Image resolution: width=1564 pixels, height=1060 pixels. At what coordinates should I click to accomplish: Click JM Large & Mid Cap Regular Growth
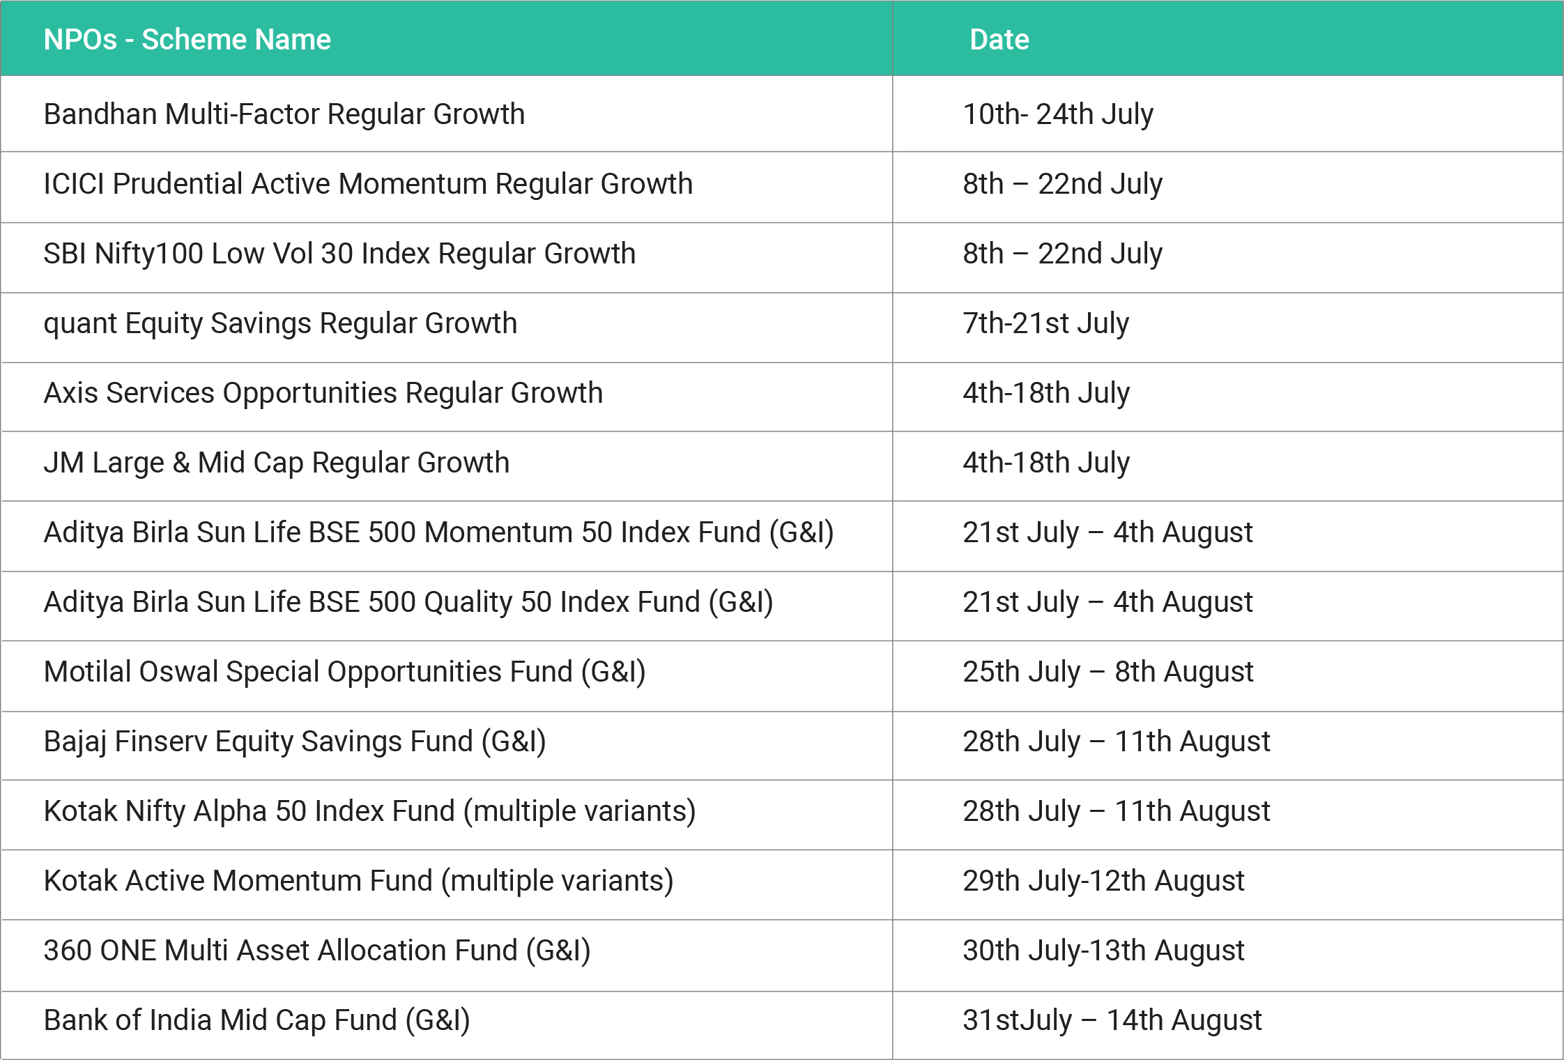pyautogui.click(x=276, y=463)
